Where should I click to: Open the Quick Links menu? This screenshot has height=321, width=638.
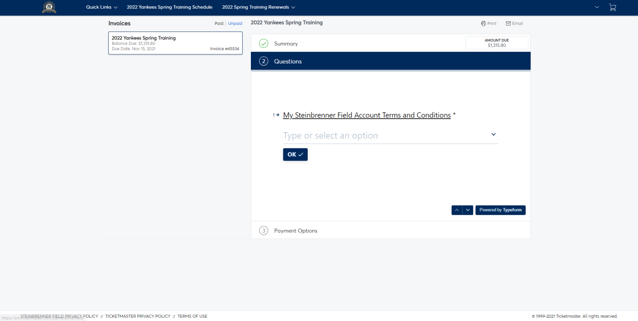(102, 7)
